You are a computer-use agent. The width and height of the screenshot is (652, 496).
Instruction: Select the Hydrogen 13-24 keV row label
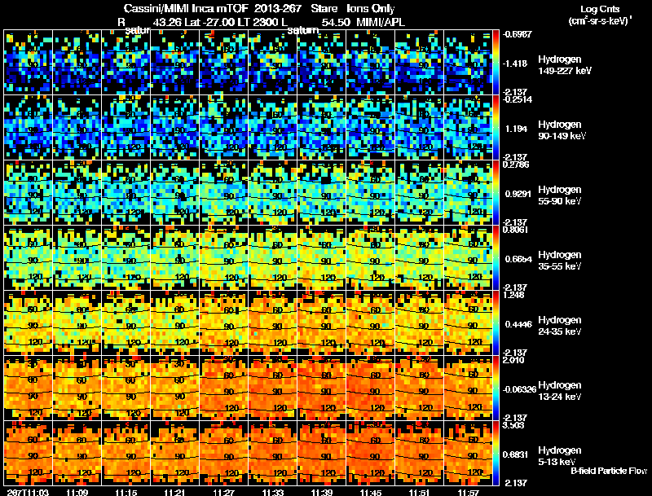559,391
